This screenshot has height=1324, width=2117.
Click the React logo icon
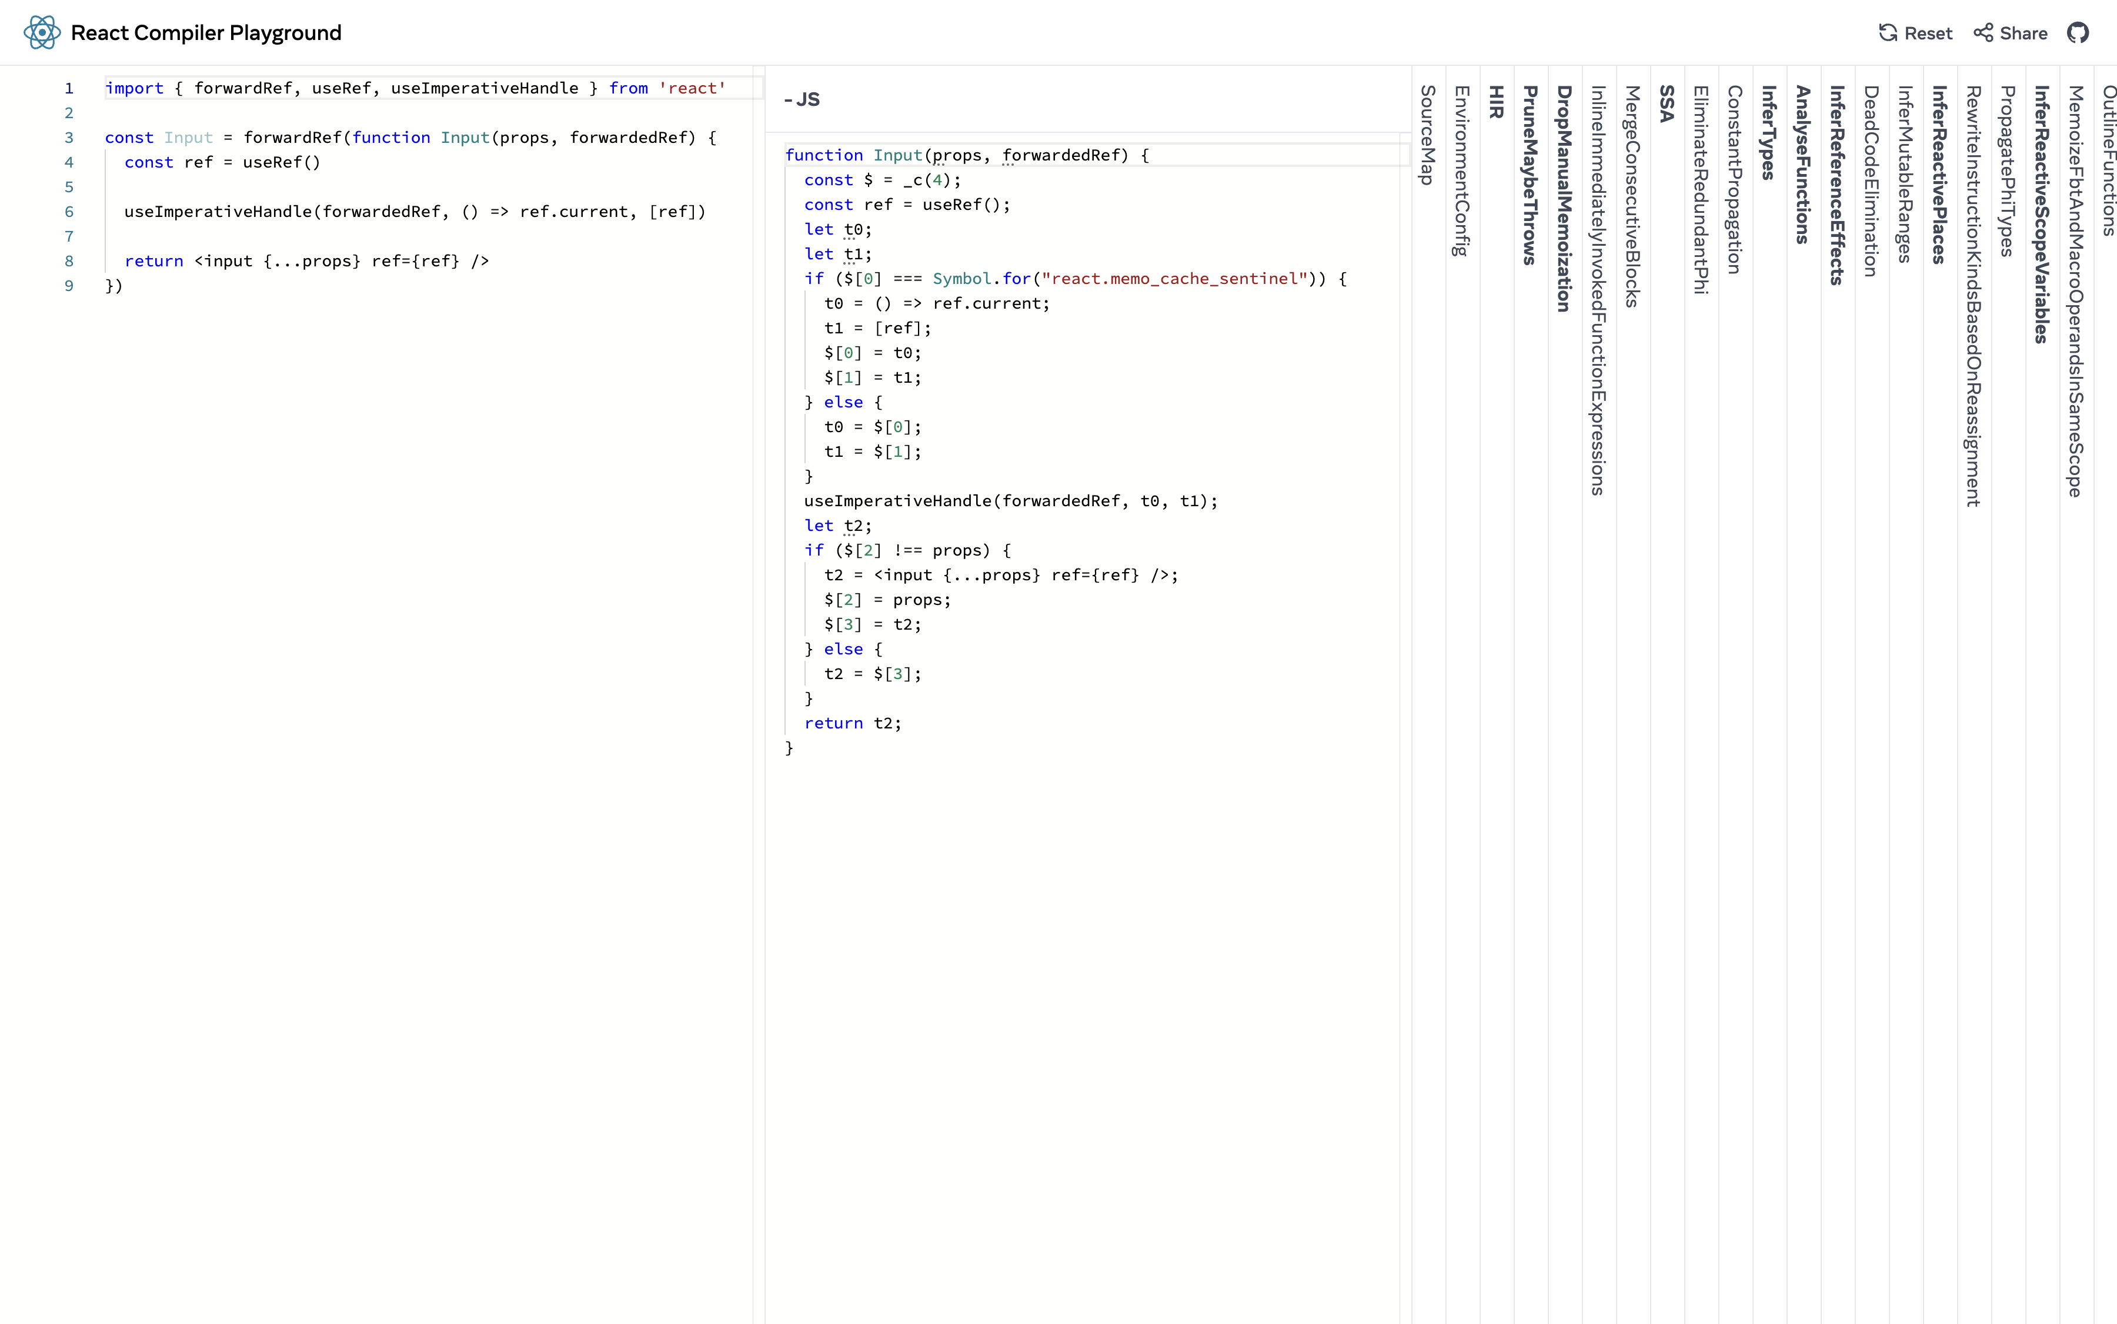41,32
